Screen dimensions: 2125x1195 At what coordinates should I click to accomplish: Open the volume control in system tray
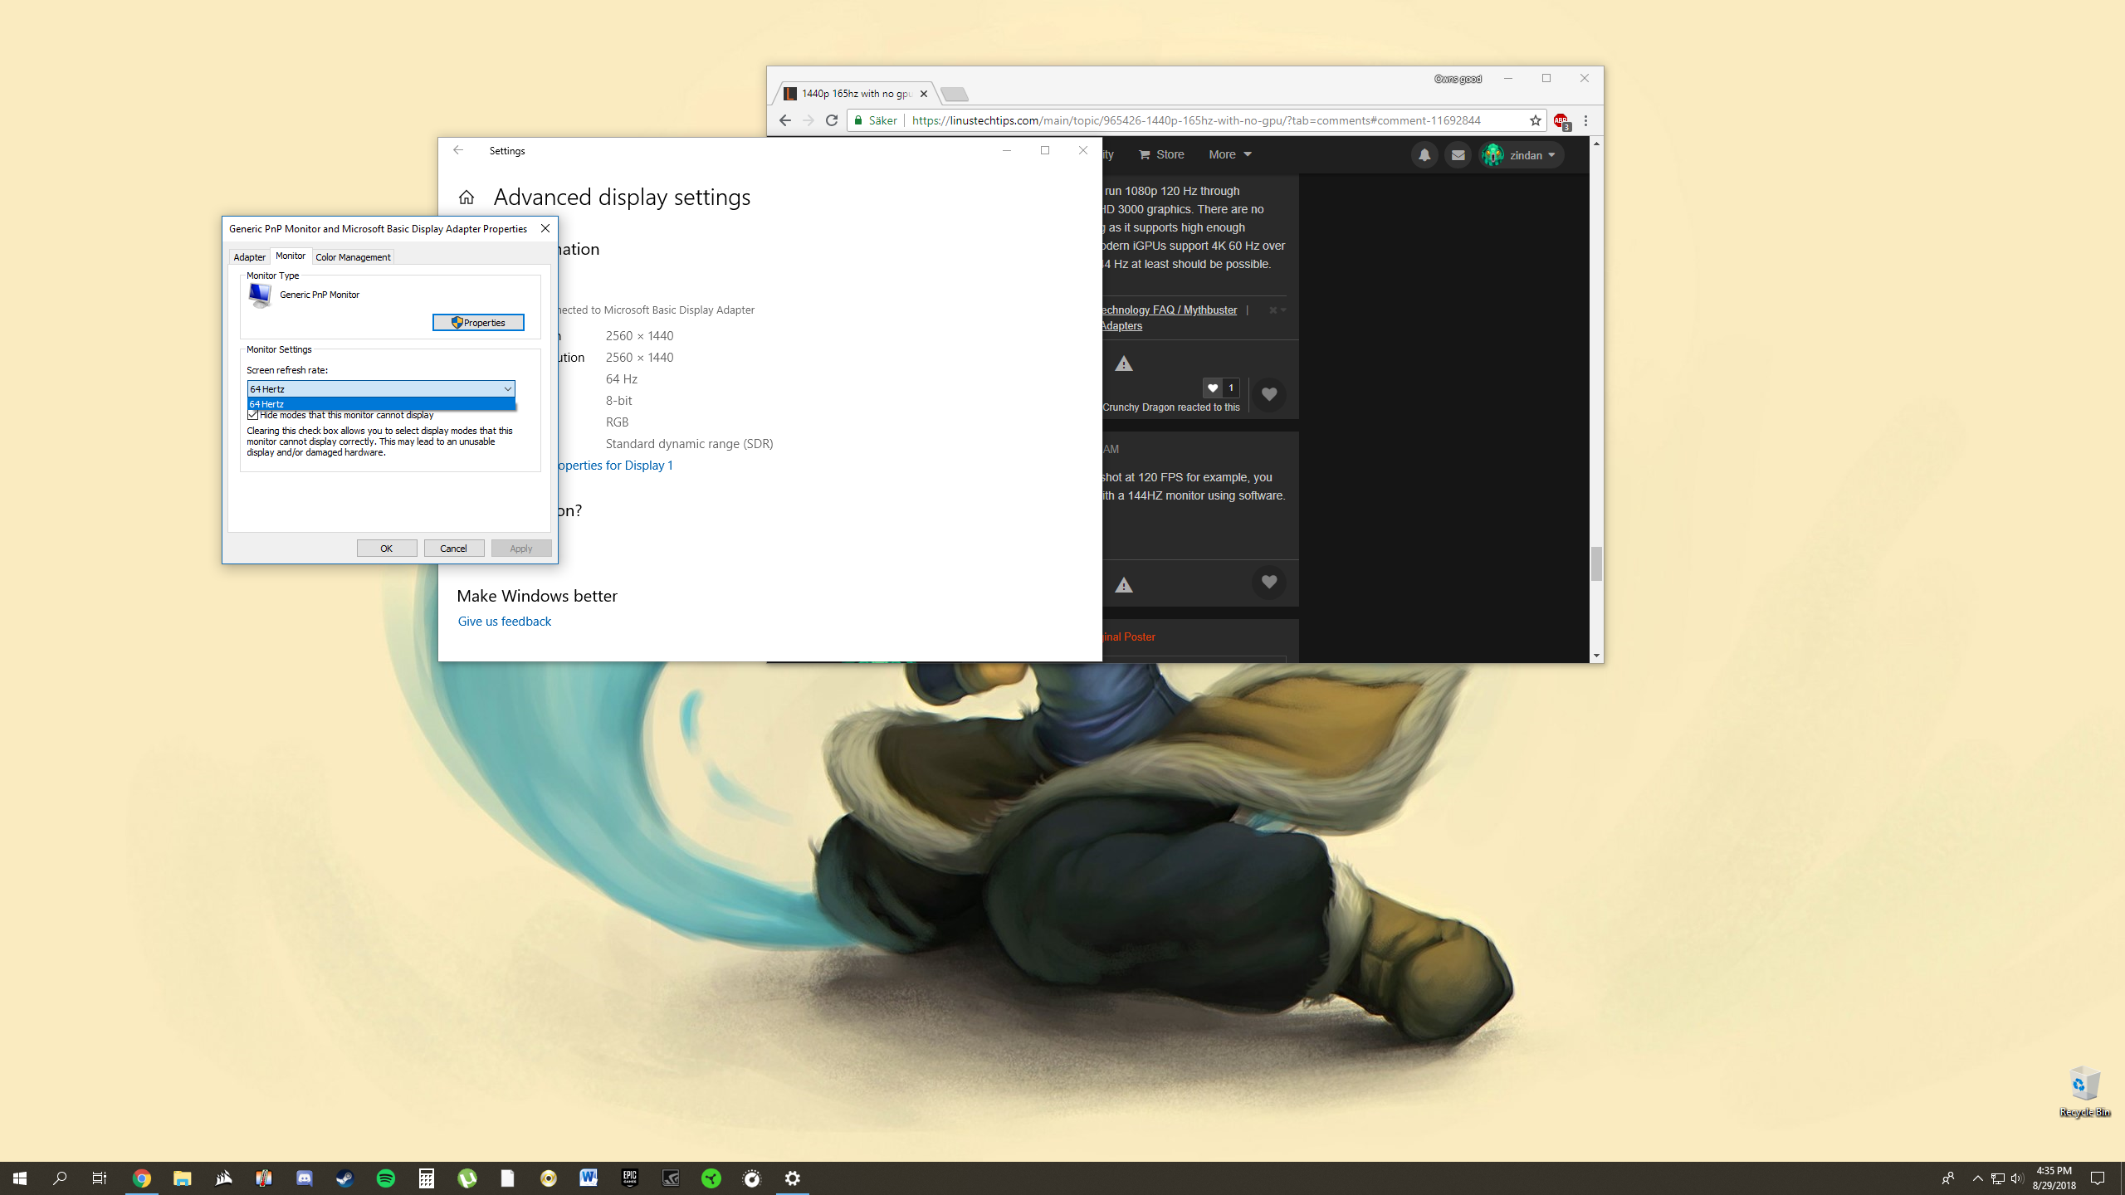(x=2017, y=1178)
